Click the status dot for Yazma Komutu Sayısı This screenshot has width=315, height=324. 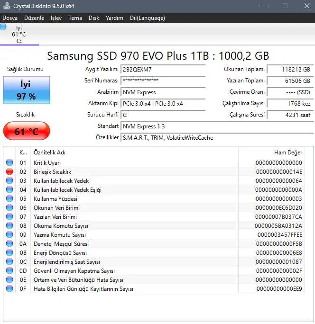(9, 234)
